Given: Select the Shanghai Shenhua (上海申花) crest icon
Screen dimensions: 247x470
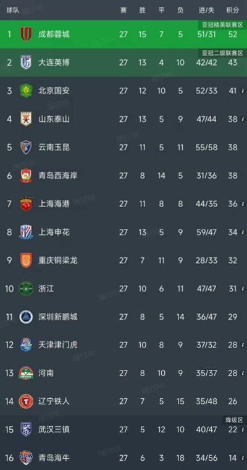Looking at the screenshot, I should point(26,232).
